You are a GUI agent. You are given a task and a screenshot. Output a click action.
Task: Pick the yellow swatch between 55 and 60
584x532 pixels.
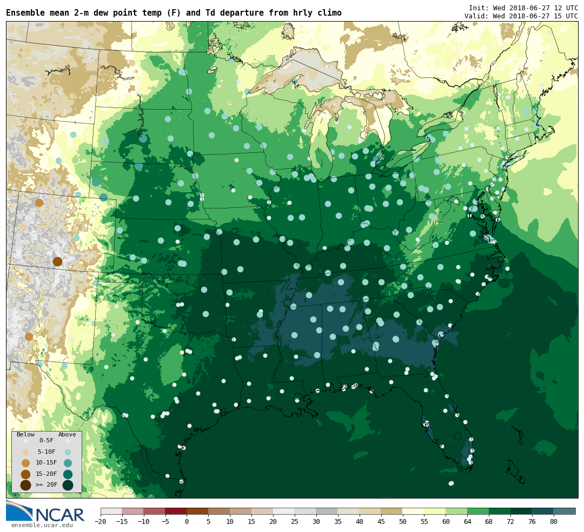click(435, 511)
